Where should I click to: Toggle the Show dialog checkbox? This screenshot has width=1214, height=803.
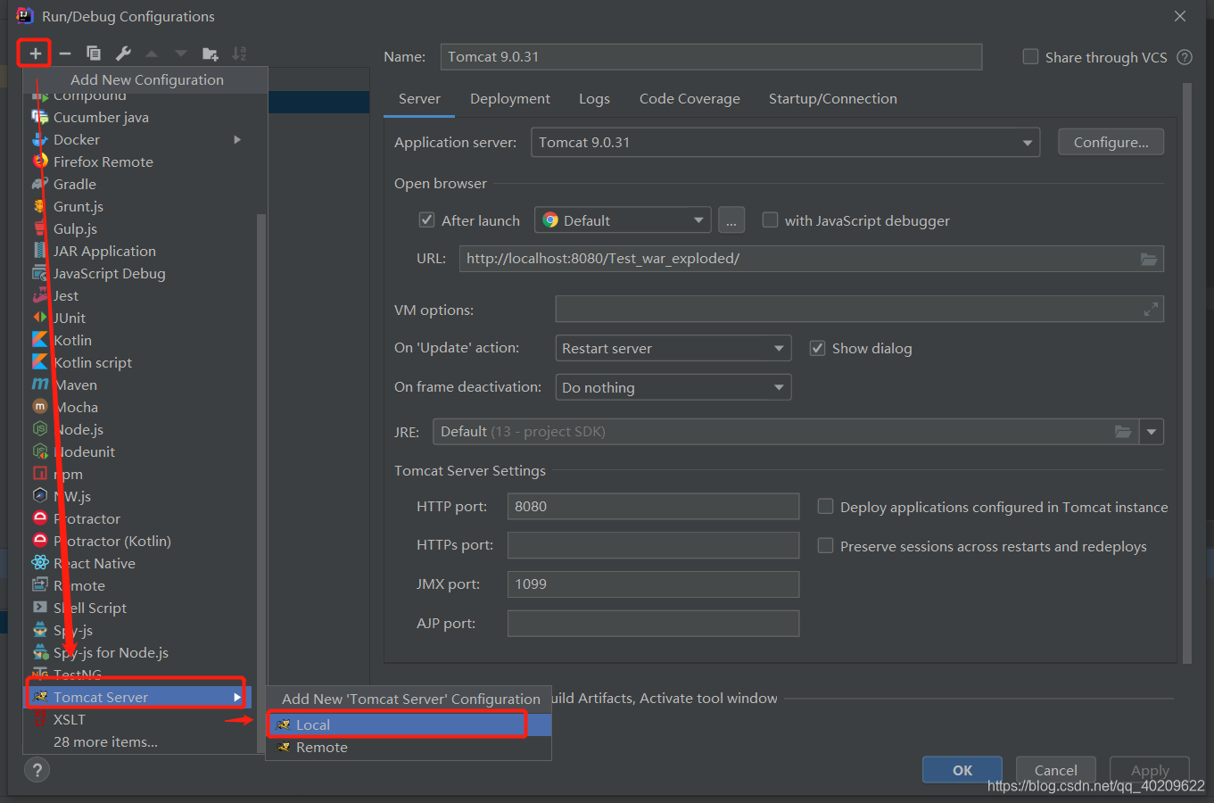tap(817, 348)
